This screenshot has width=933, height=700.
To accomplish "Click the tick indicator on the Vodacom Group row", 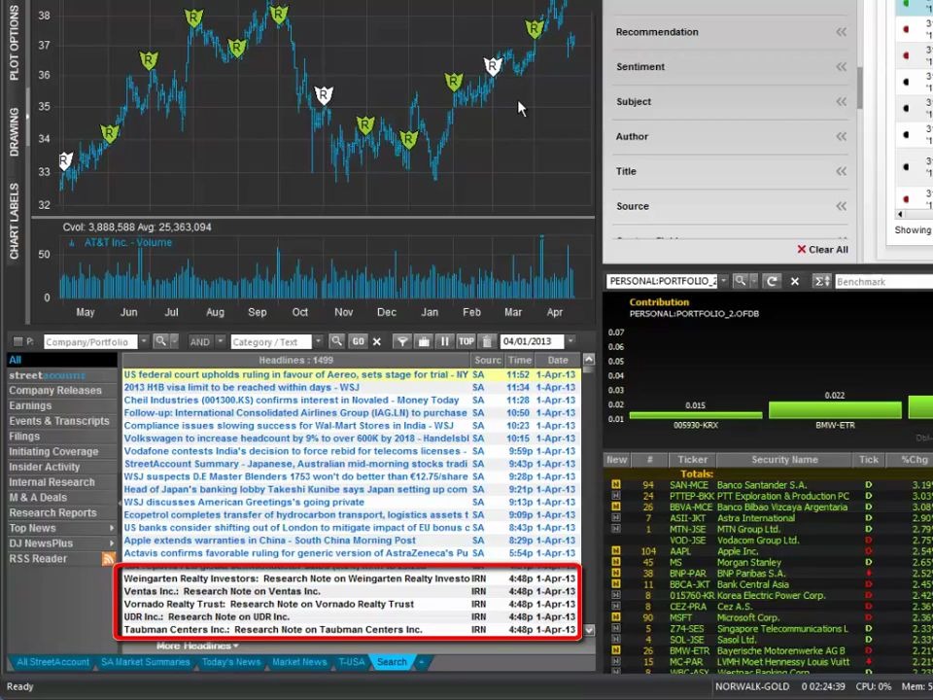I will click(x=868, y=540).
